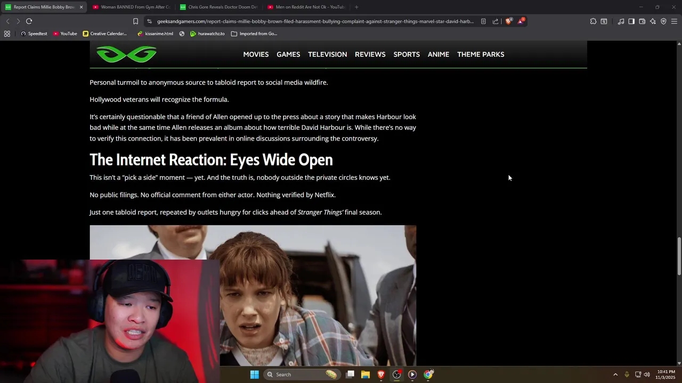Open Brave VPN shield icon
The height and width of the screenshot is (383, 682).
coord(663,21)
